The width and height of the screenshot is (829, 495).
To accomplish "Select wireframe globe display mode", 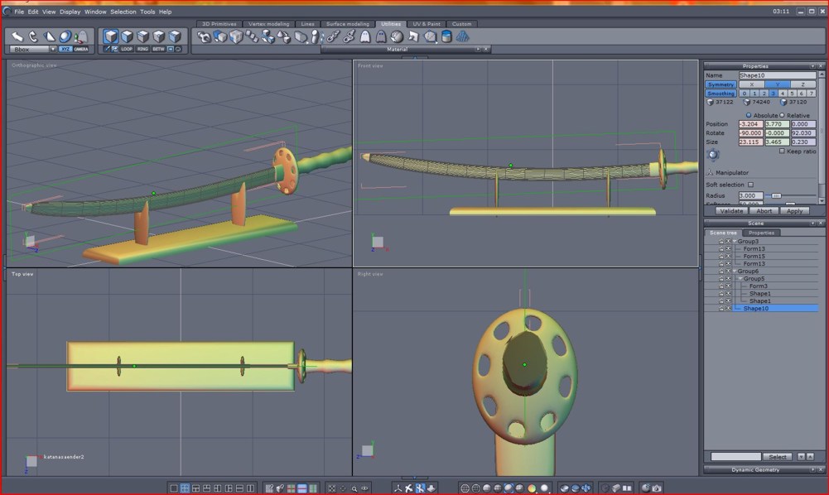I will [465, 488].
